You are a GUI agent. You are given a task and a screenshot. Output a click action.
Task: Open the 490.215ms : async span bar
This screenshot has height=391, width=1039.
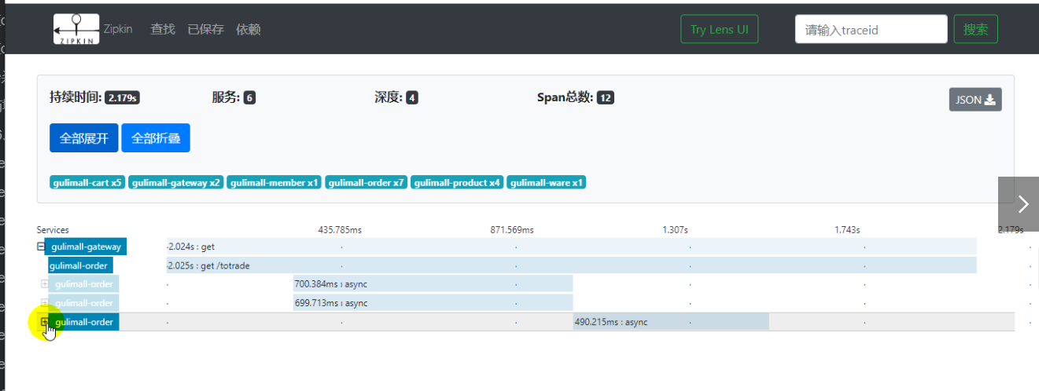tap(671, 322)
